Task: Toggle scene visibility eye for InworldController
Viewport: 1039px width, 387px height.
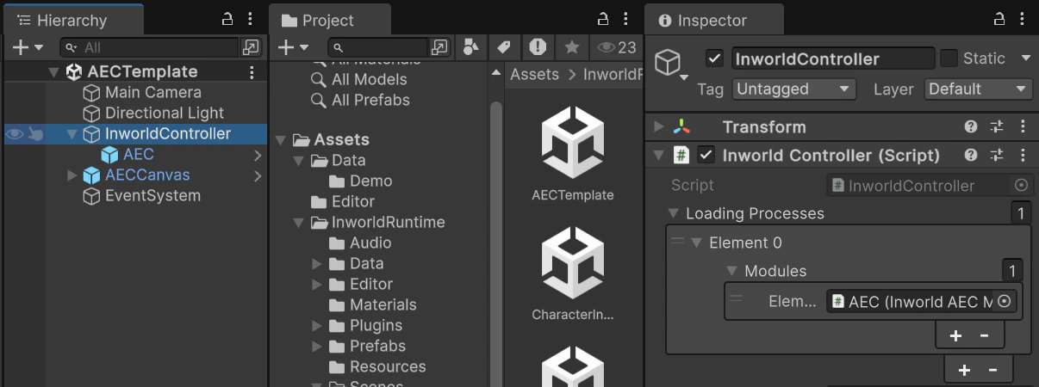Action: [x=15, y=133]
